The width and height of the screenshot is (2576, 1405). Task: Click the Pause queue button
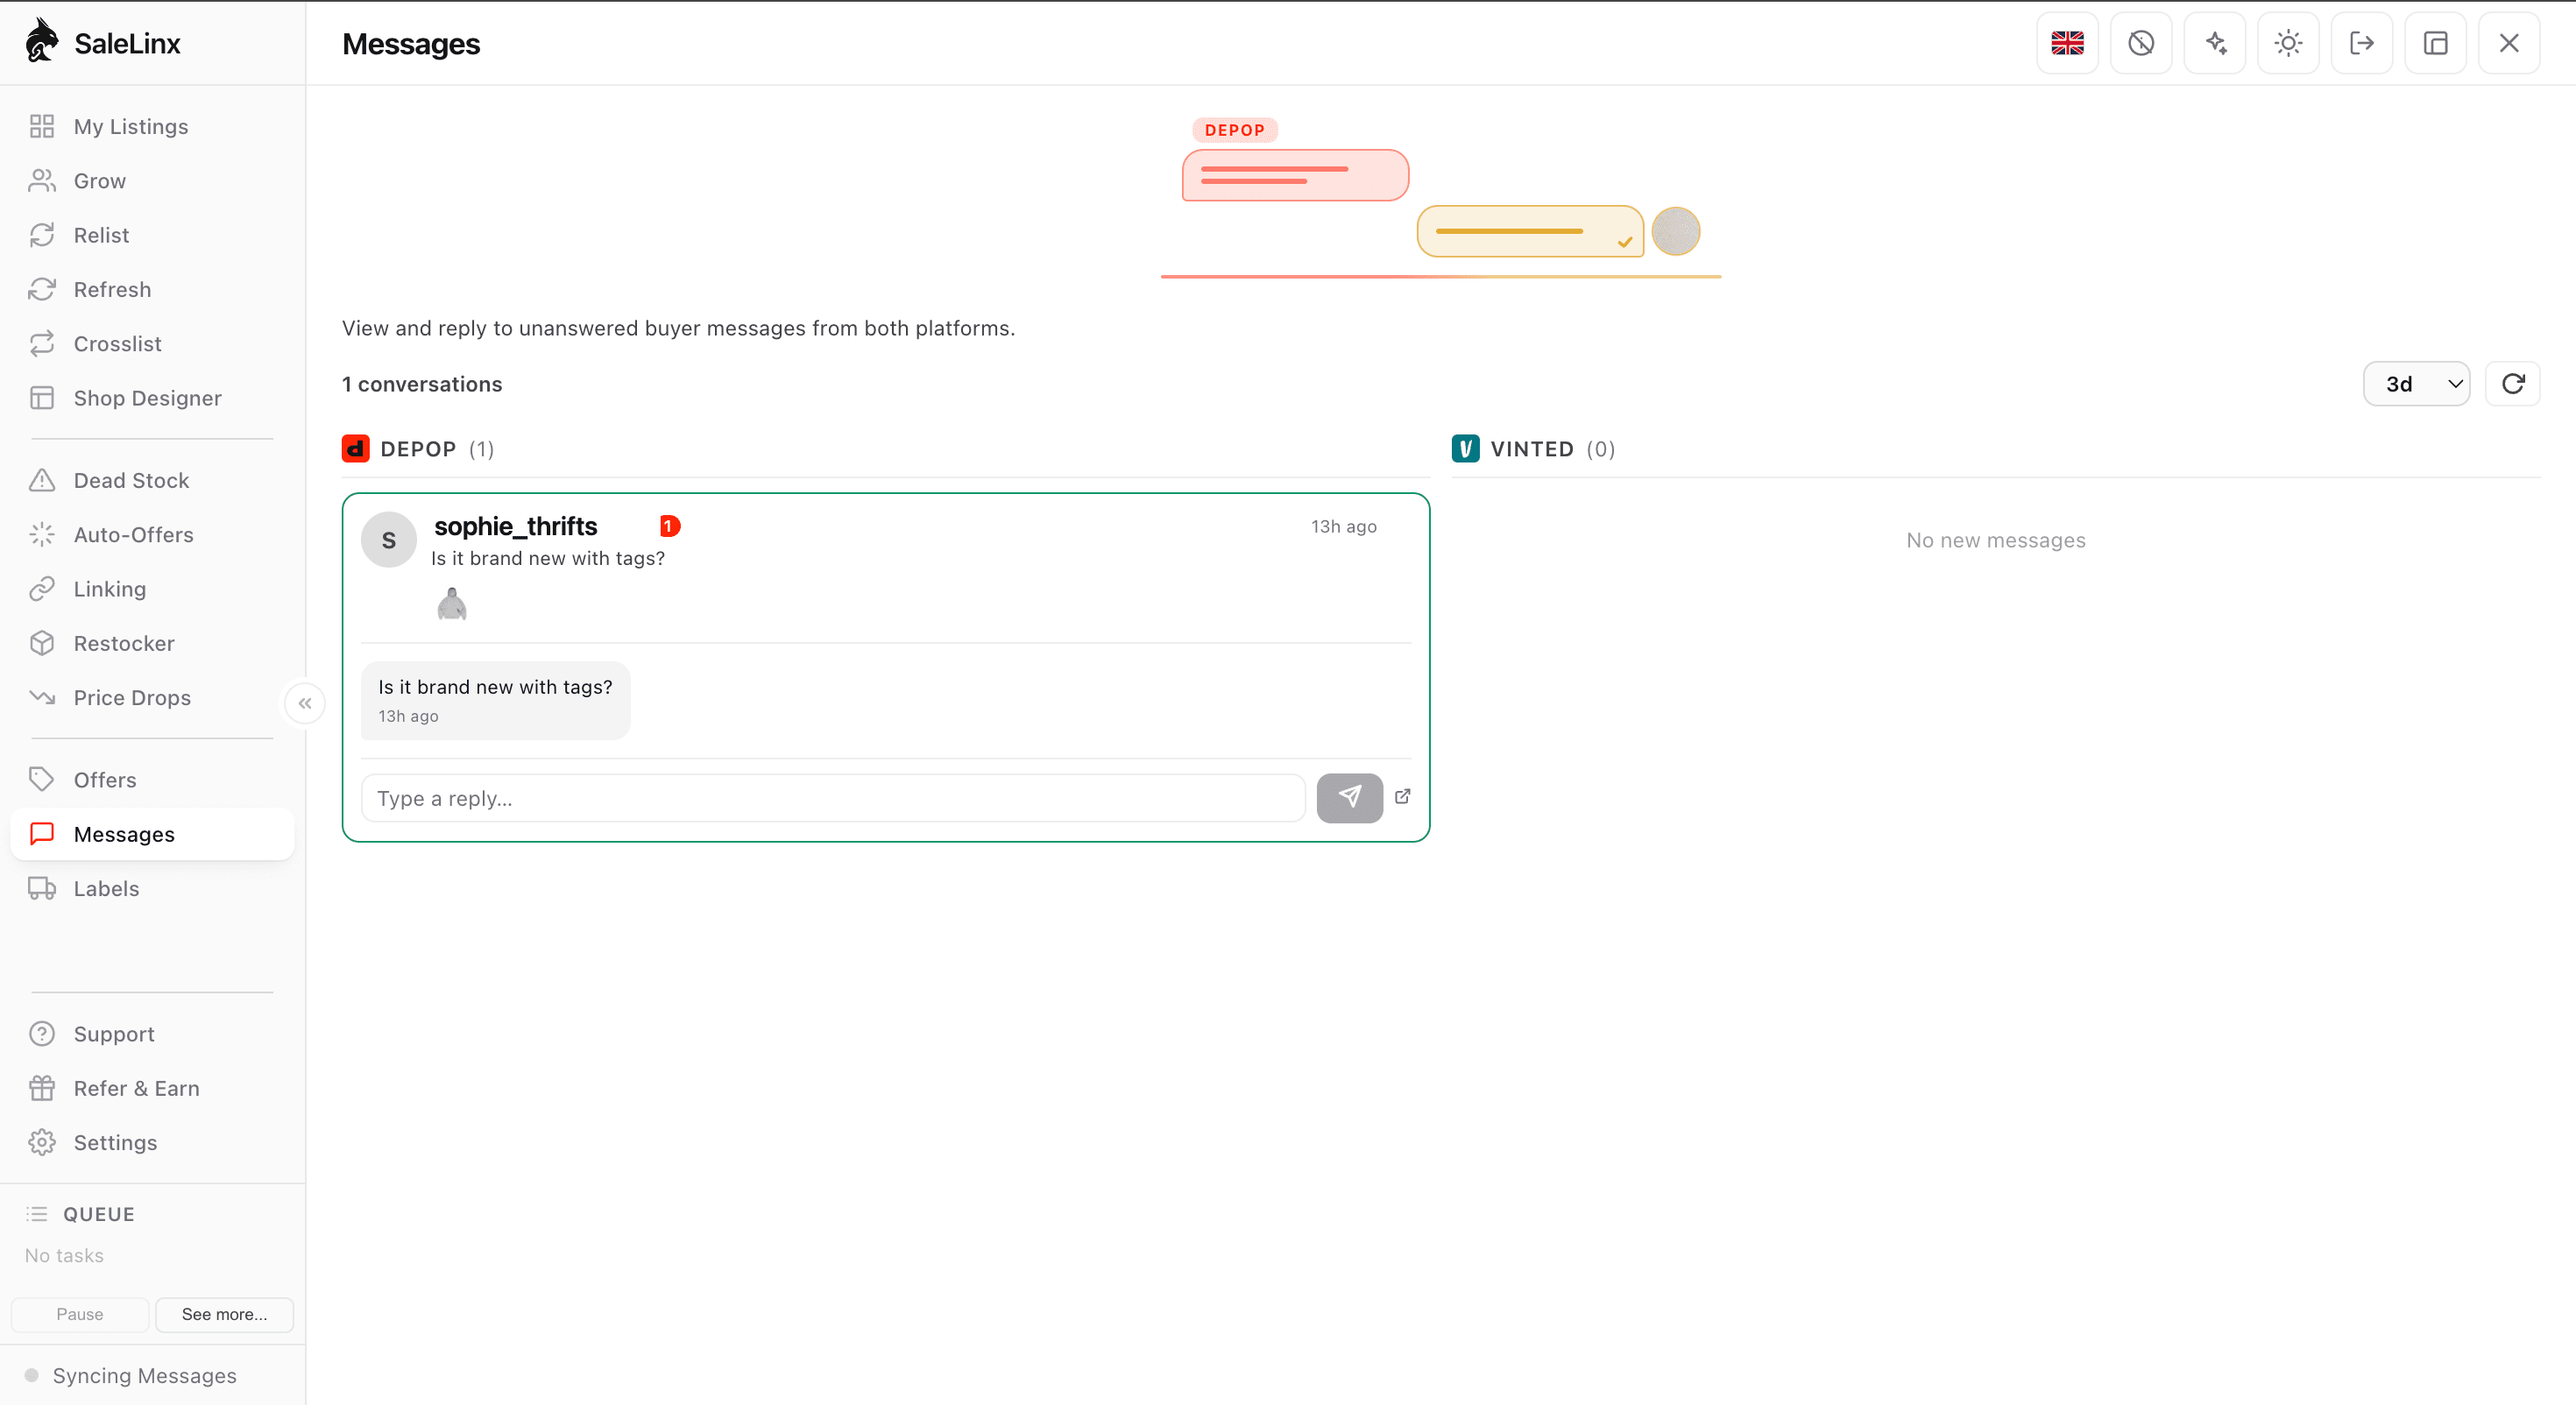pos(80,1314)
